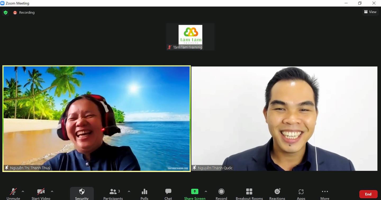Open the Security shield options
This screenshot has height=200, width=381.
click(x=82, y=193)
